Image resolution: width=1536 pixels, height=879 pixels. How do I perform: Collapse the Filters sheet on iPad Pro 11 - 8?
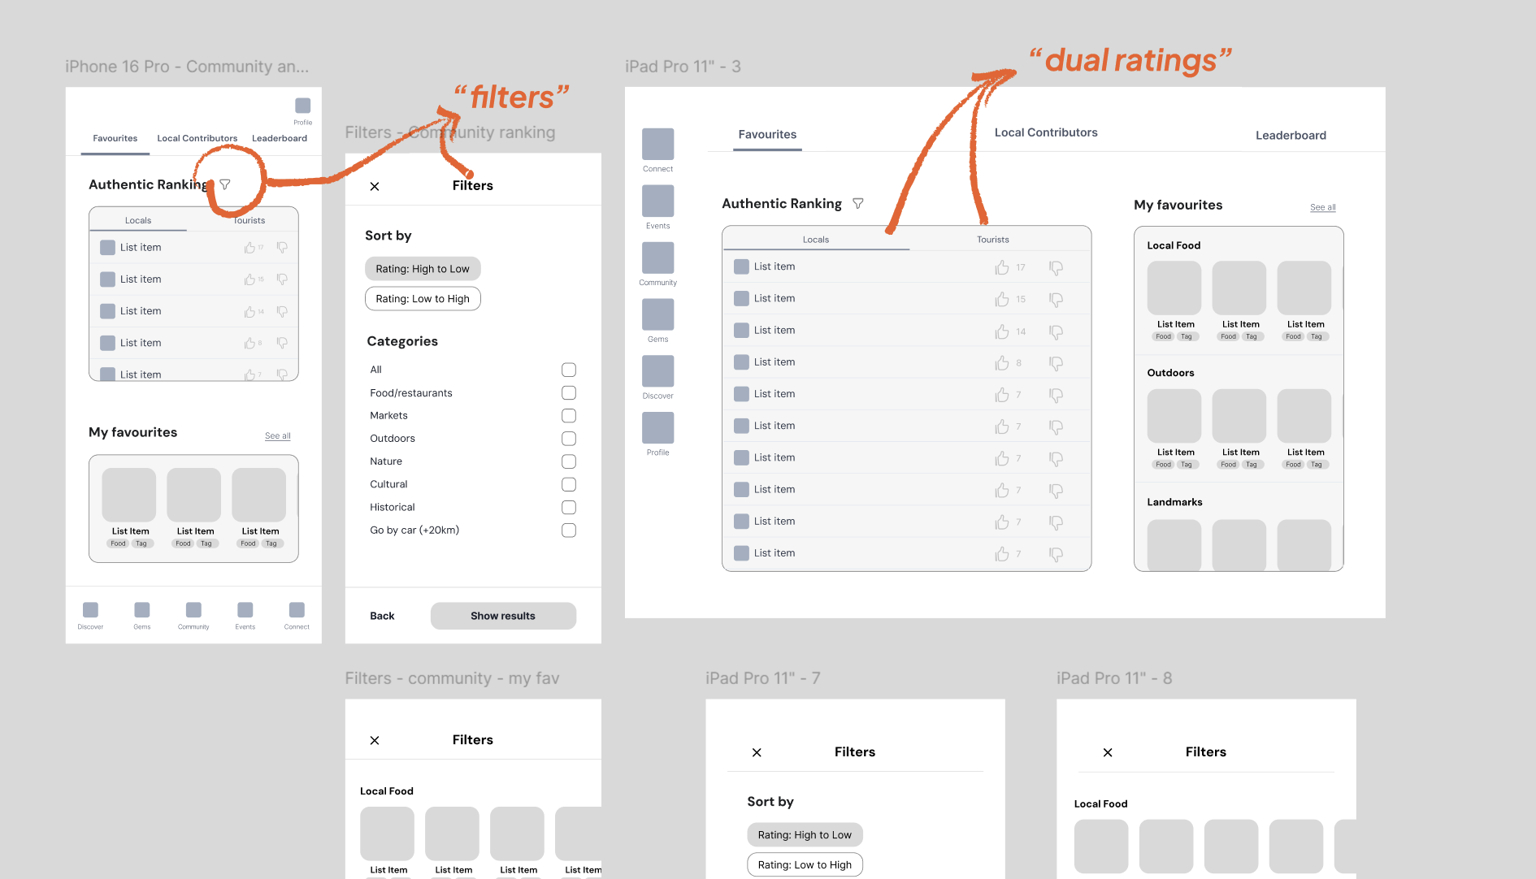coord(1108,752)
